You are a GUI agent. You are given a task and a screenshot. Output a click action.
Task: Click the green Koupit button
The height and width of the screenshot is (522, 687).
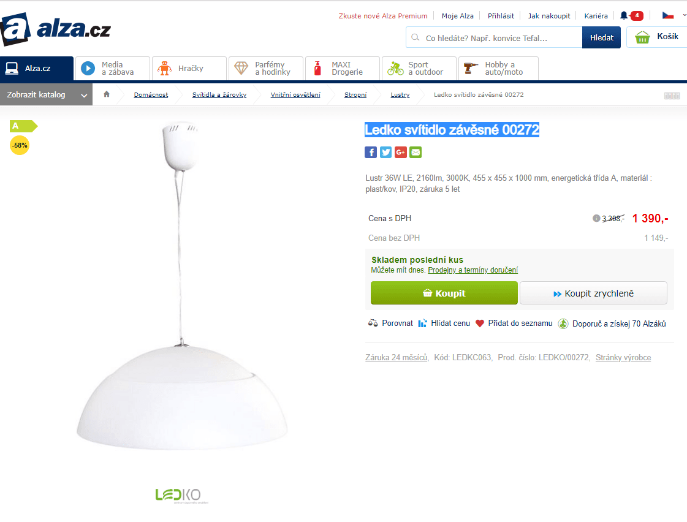444,293
